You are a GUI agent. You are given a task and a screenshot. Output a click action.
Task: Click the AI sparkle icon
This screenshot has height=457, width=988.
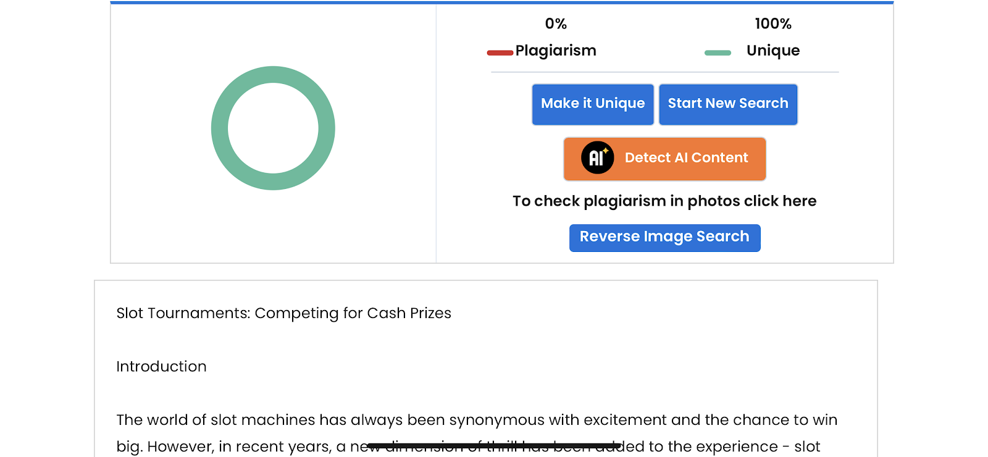click(597, 157)
